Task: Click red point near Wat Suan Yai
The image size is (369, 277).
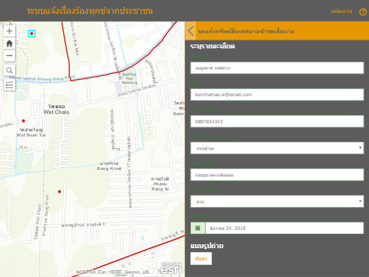Action: (23, 120)
